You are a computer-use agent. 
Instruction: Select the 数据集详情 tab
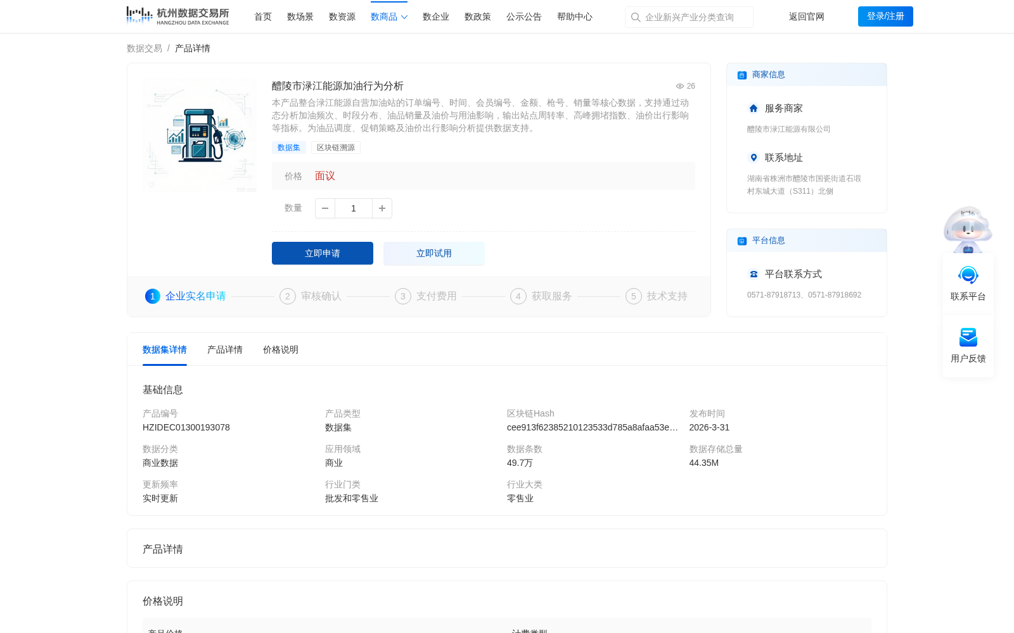pyautogui.click(x=165, y=349)
